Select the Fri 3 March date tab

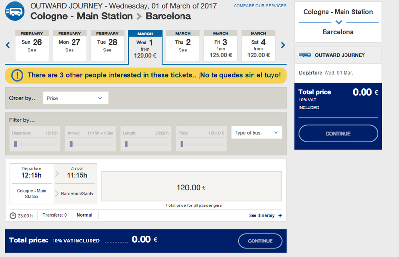point(220,46)
